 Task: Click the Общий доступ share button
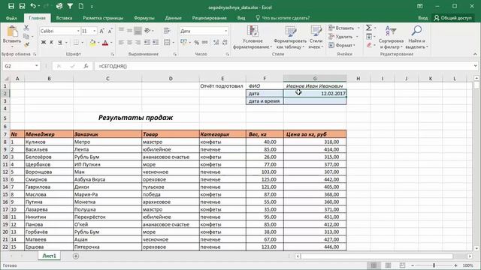pos(452,18)
